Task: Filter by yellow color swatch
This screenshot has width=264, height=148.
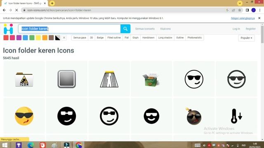Action: 38,38
